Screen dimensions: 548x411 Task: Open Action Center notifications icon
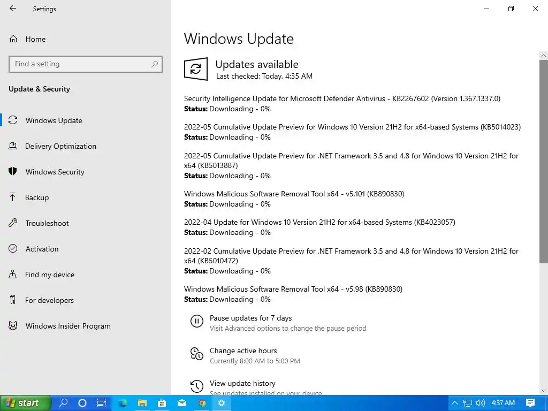point(530,403)
